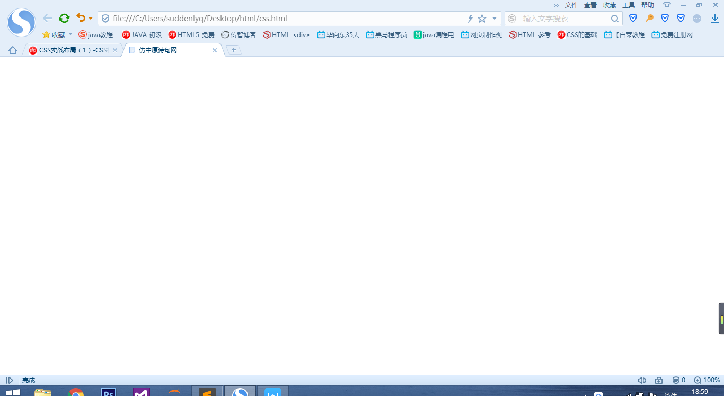Click the home icon beside tabs
The image size is (724, 396).
pyautogui.click(x=13, y=50)
